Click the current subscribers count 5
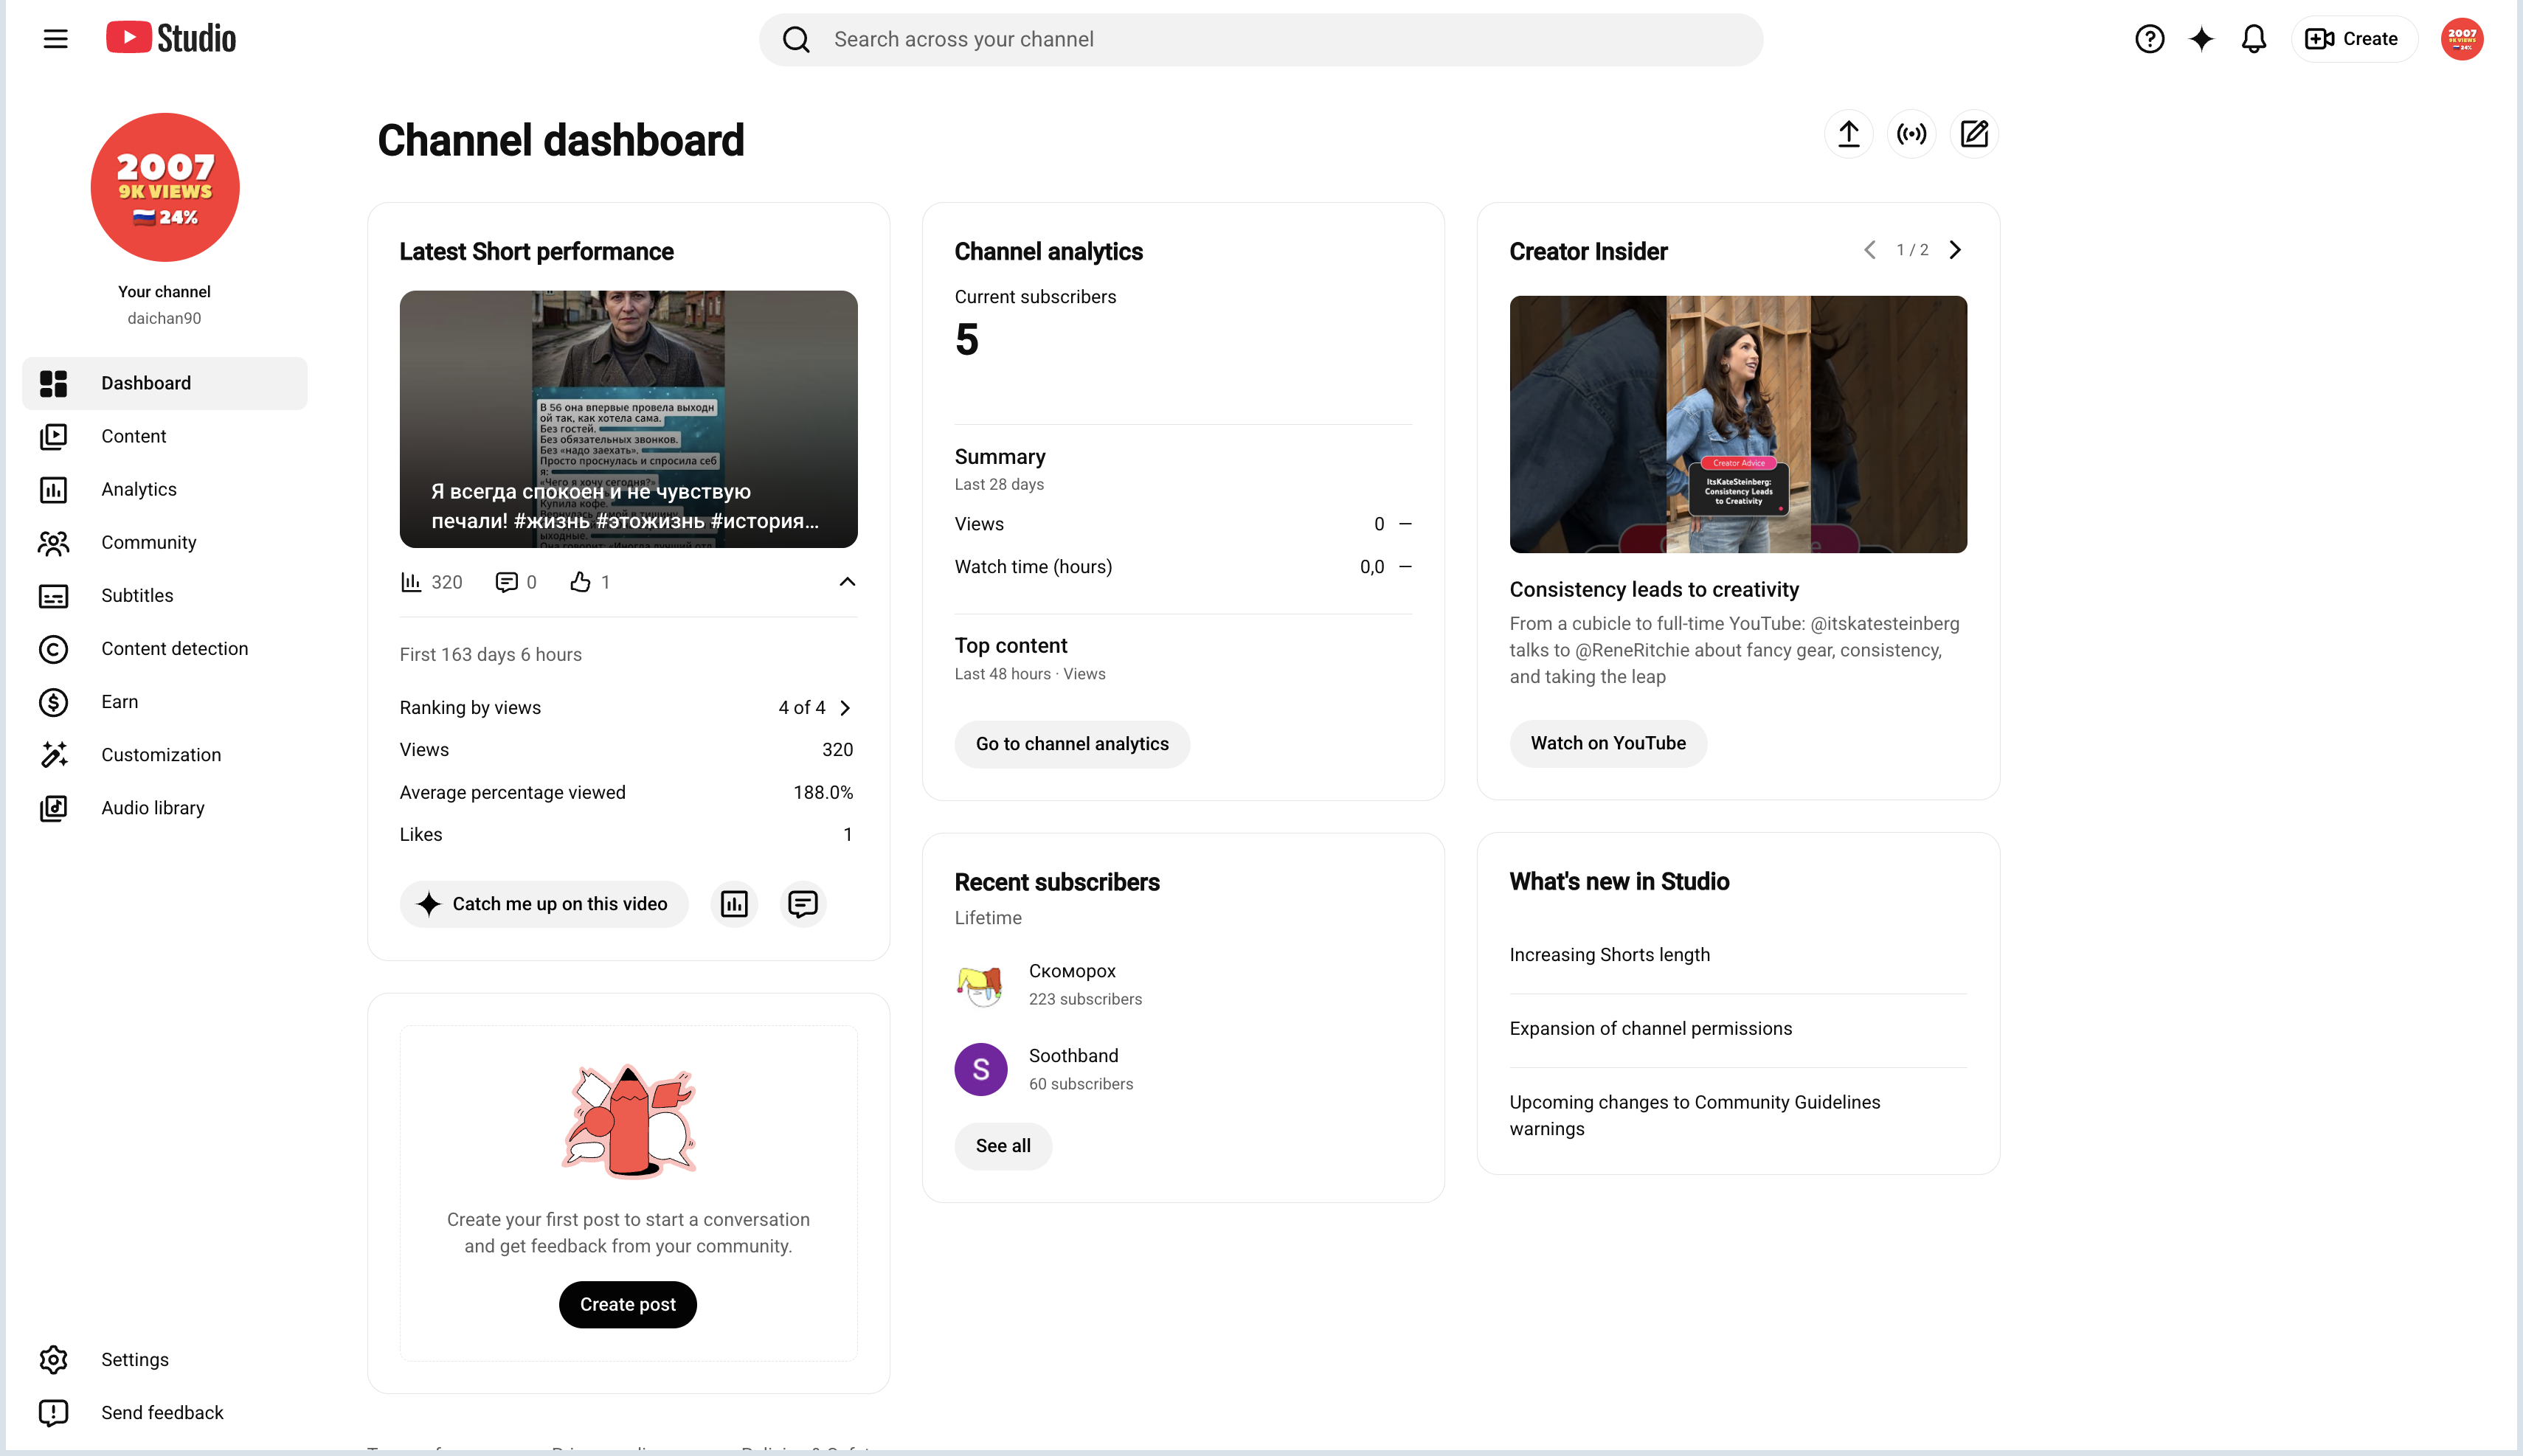Screen dimensions: 2523x1456 pos(966,340)
